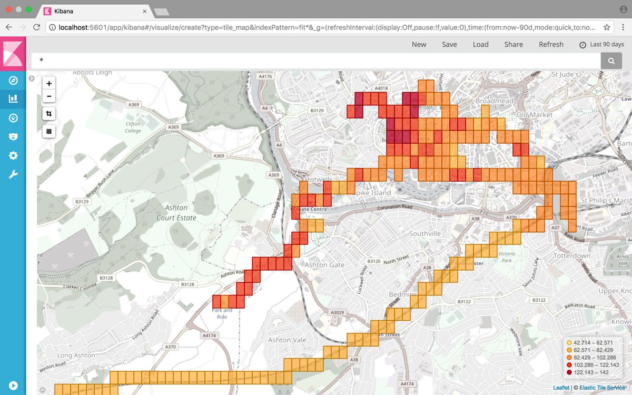Click the Clifton College map label
The image size is (632, 395).
pyautogui.click(x=133, y=127)
